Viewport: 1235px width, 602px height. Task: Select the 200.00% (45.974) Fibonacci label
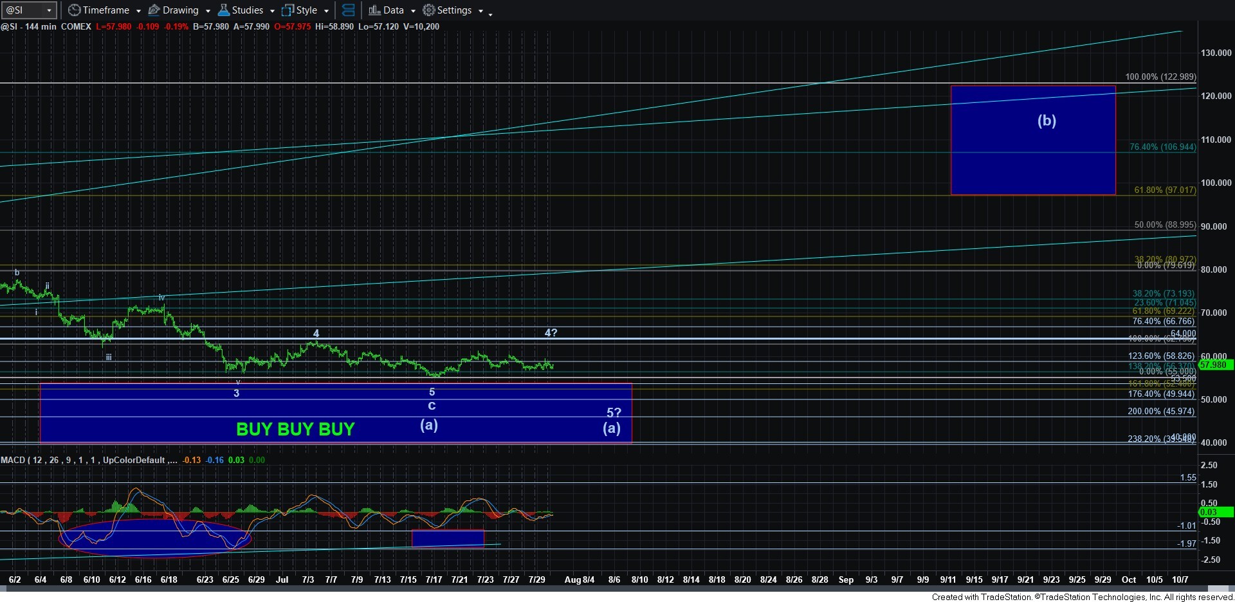tap(1161, 411)
